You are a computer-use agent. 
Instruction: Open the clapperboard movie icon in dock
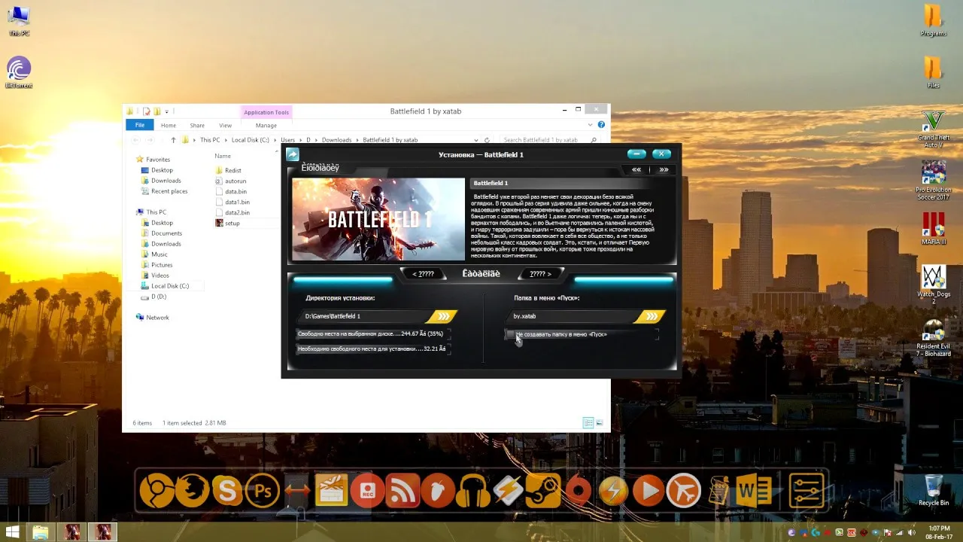tap(332, 492)
